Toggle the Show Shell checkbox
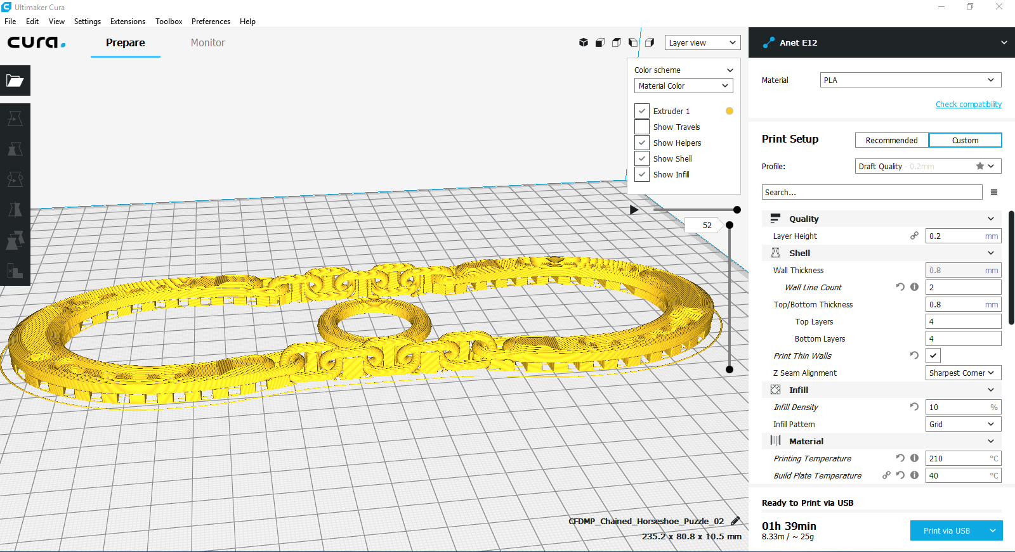Image resolution: width=1015 pixels, height=552 pixels. click(642, 158)
